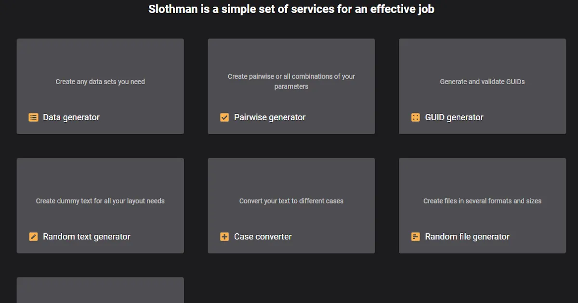Click the Data generator list icon
This screenshot has height=303, width=578.
(x=33, y=117)
